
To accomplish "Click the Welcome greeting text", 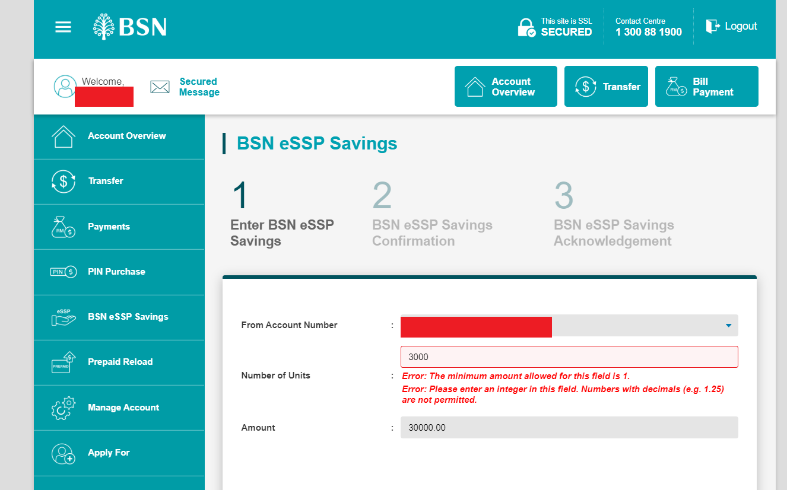I will point(103,82).
